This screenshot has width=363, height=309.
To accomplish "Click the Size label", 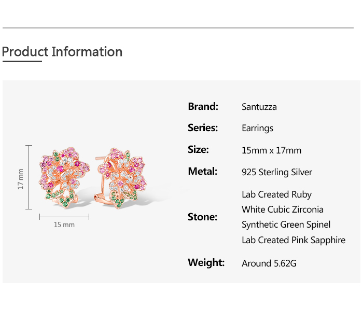I will tap(198, 150).
